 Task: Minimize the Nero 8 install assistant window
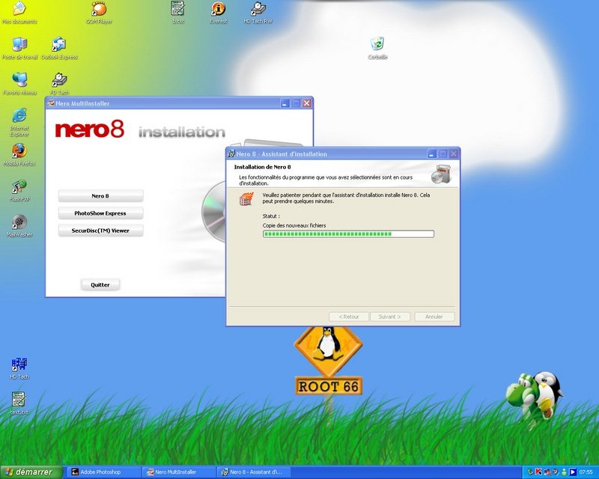(432, 154)
